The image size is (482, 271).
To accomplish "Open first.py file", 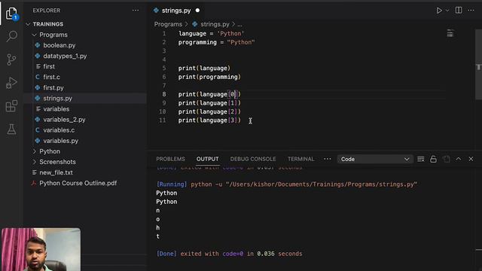I will click(53, 87).
